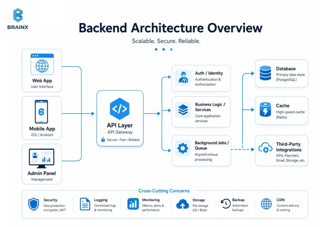This screenshot has width=326, height=227.
Task: Click the Security shield icon
Action: tap(33, 204)
